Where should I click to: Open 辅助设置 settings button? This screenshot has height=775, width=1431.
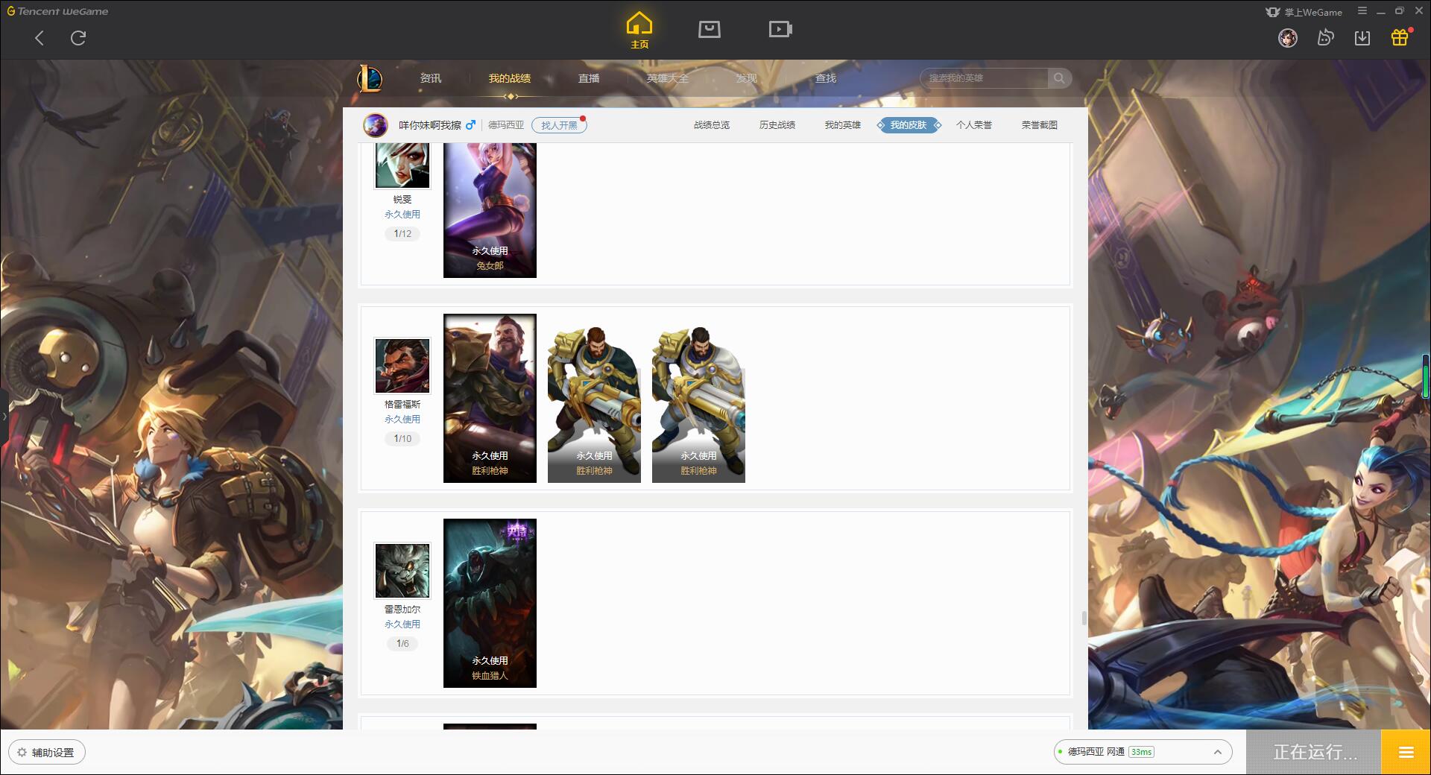click(47, 753)
